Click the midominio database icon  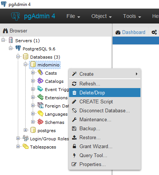33,65
